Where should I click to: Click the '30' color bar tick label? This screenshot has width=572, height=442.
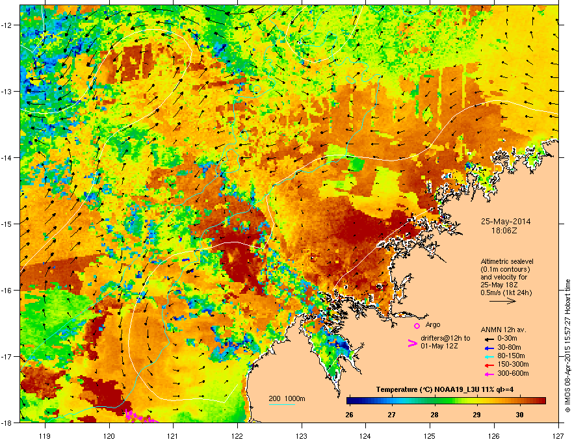coord(519,415)
